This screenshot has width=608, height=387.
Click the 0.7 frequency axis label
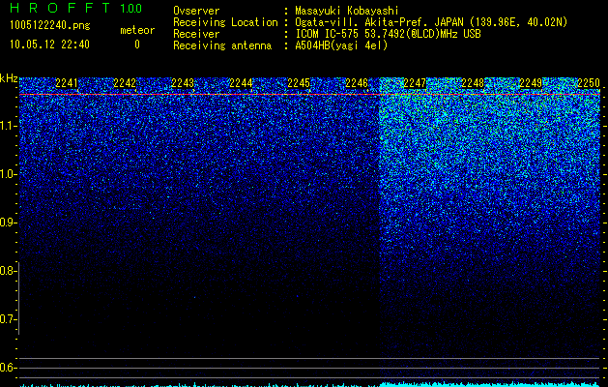click(8, 319)
